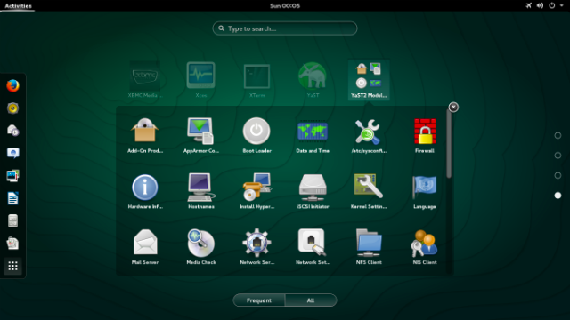The image size is (570, 320).
Task: Open Hostnames module
Action: [x=201, y=191]
